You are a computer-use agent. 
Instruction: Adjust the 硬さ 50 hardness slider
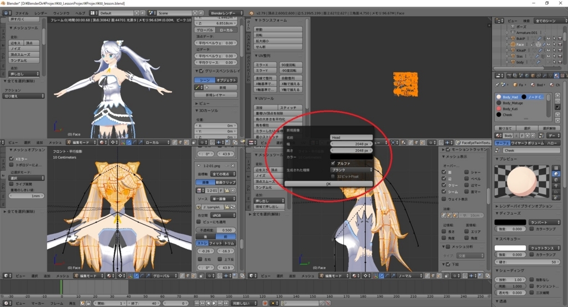(528, 262)
